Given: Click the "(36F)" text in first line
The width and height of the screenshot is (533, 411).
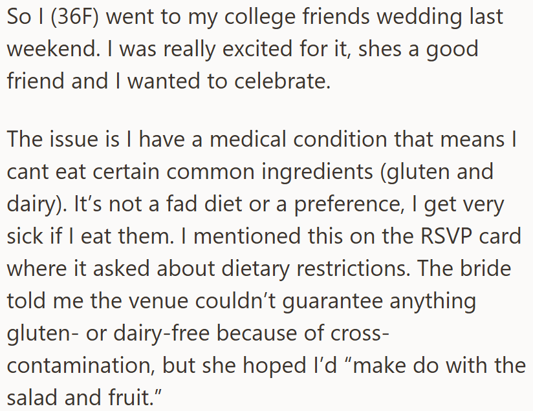Looking at the screenshot, I should click(74, 17).
